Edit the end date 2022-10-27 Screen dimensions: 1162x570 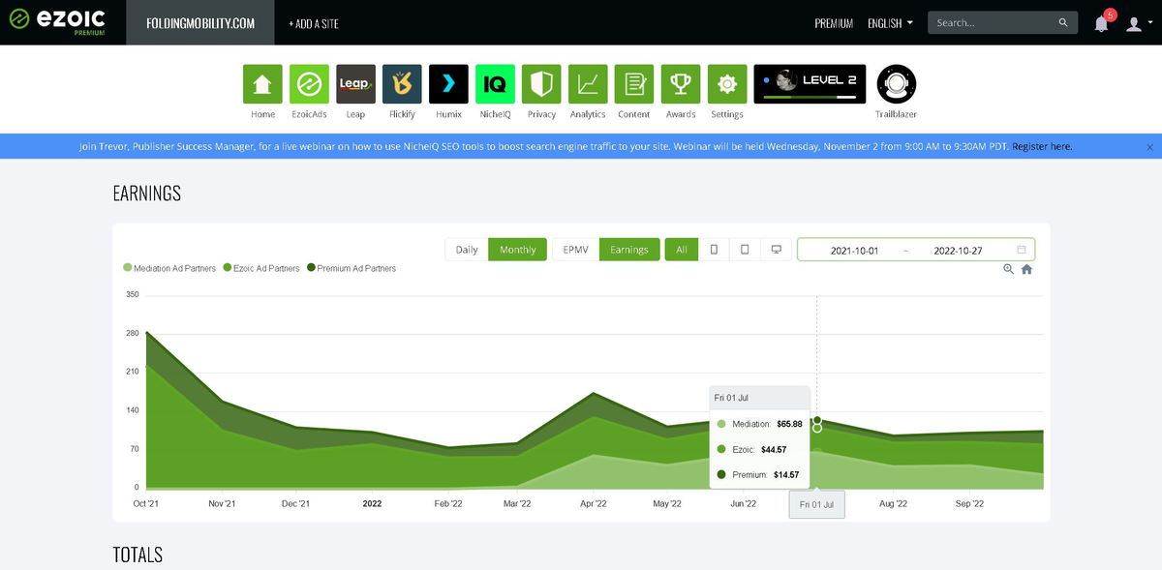coord(958,251)
